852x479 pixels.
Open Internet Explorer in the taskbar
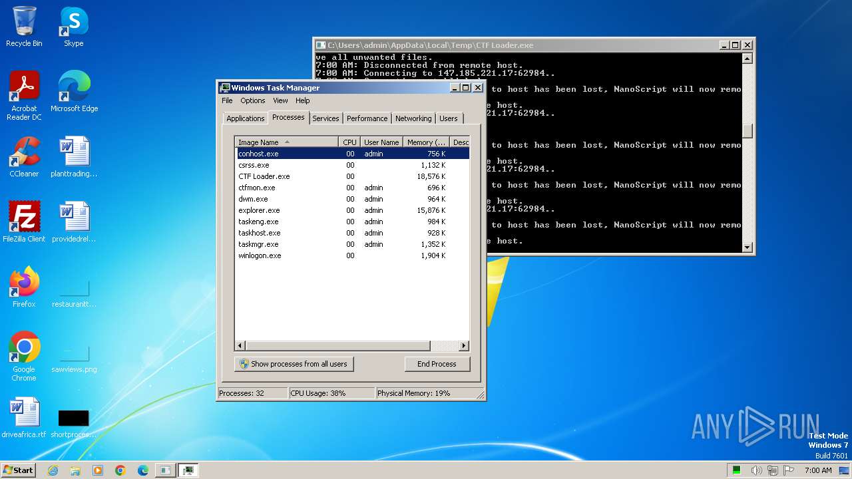(x=53, y=470)
